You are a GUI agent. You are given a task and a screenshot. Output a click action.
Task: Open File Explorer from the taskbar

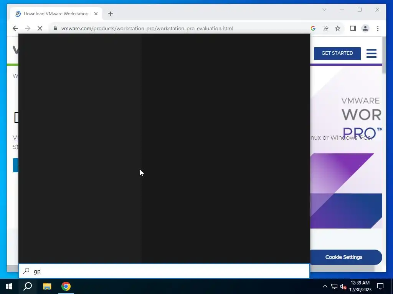click(x=47, y=286)
